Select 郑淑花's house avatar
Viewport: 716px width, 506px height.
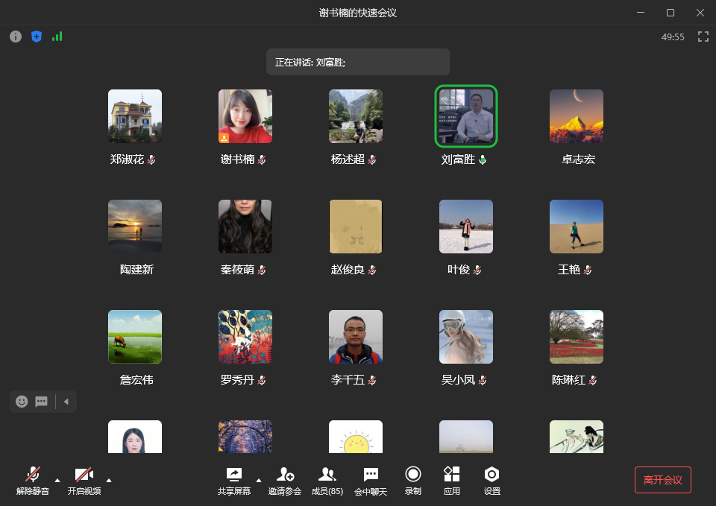(x=135, y=116)
